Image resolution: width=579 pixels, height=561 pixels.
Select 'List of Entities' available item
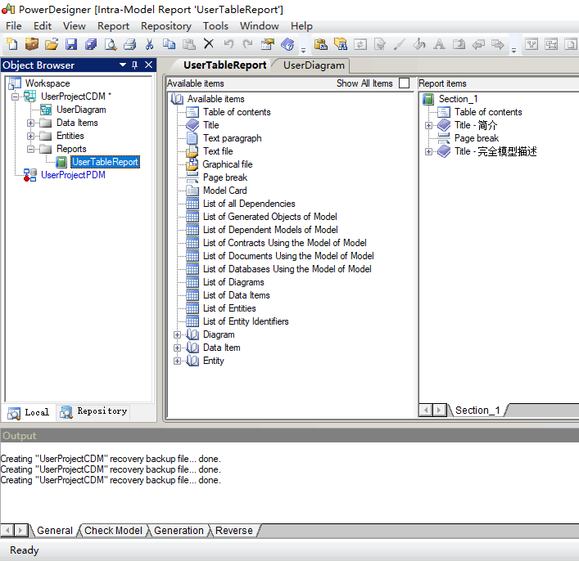tap(229, 308)
